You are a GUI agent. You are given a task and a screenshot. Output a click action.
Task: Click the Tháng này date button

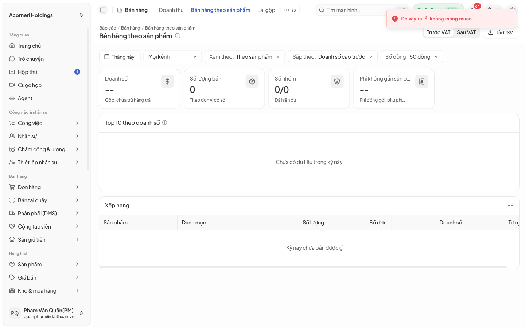click(120, 57)
